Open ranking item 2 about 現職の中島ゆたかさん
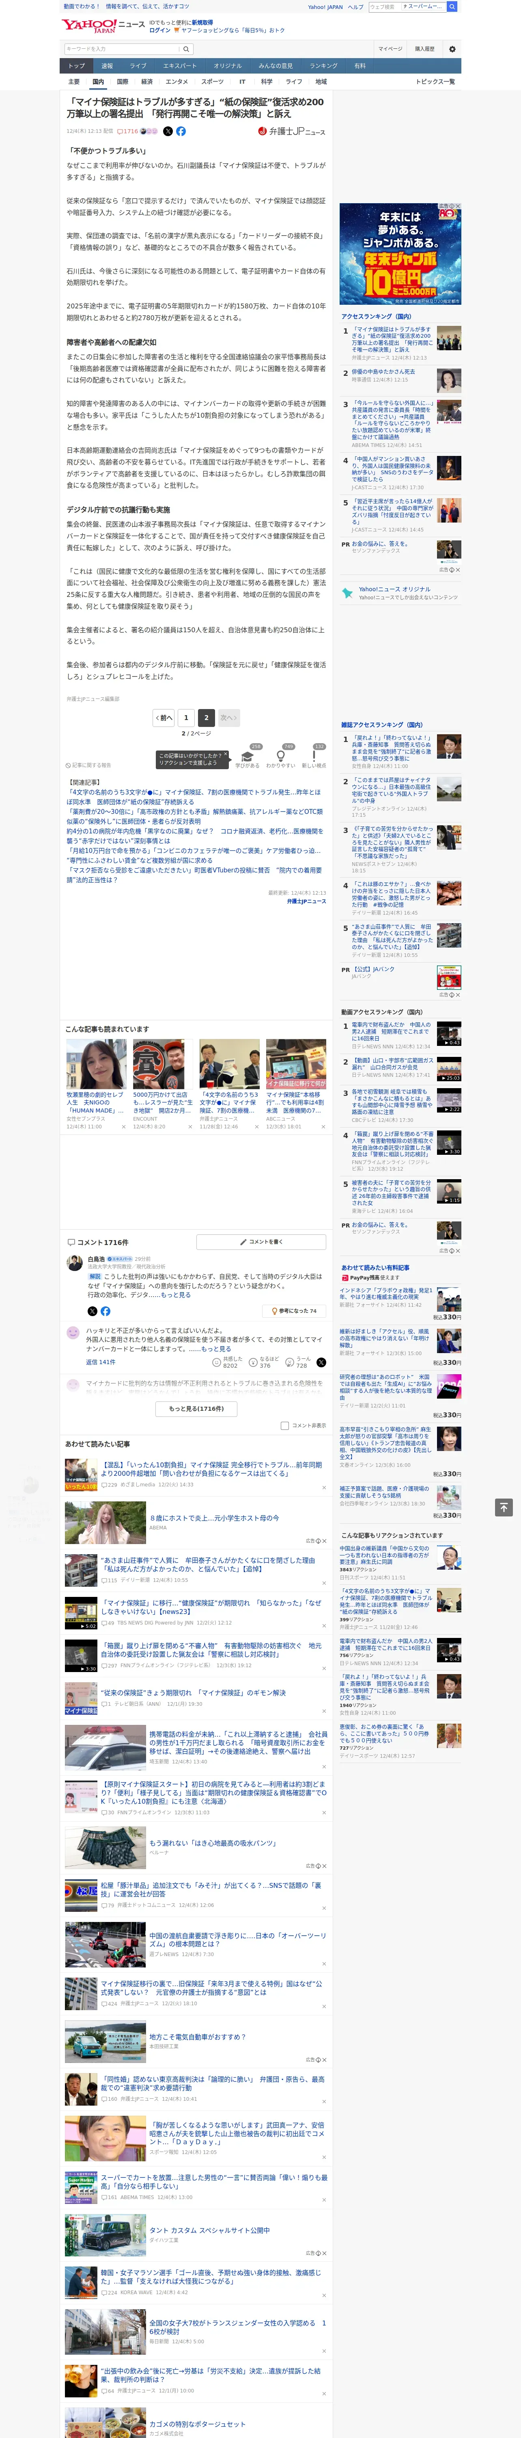 pos(383,372)
